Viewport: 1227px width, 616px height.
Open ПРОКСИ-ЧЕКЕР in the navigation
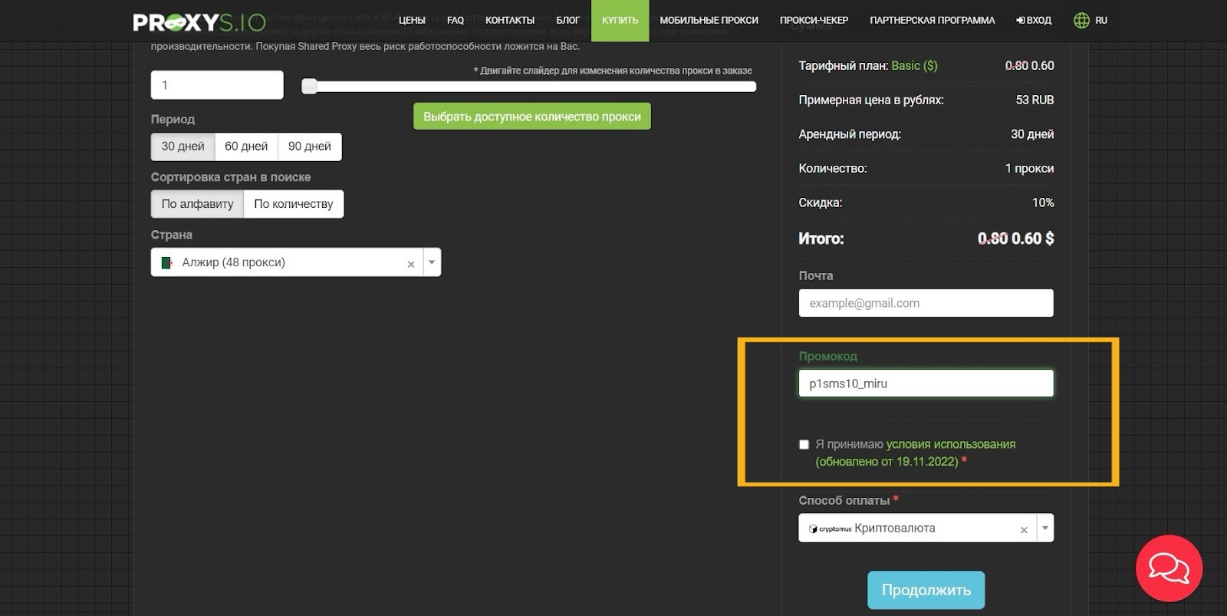(x=814, y=21)
